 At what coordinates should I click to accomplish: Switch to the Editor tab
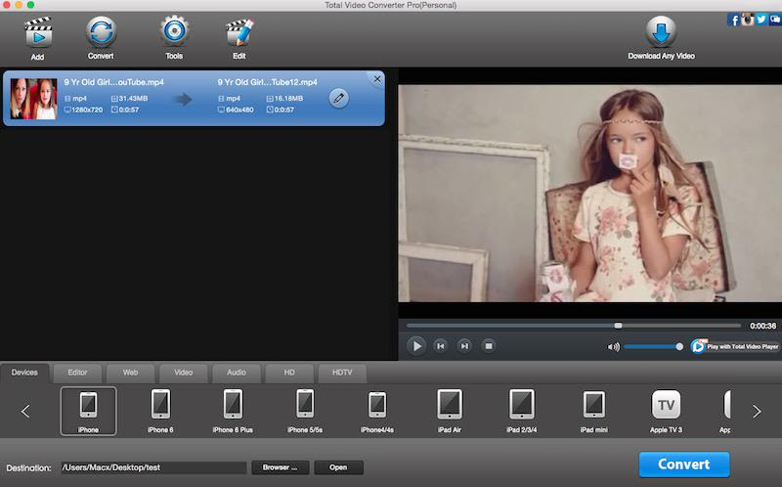(77, 373)
